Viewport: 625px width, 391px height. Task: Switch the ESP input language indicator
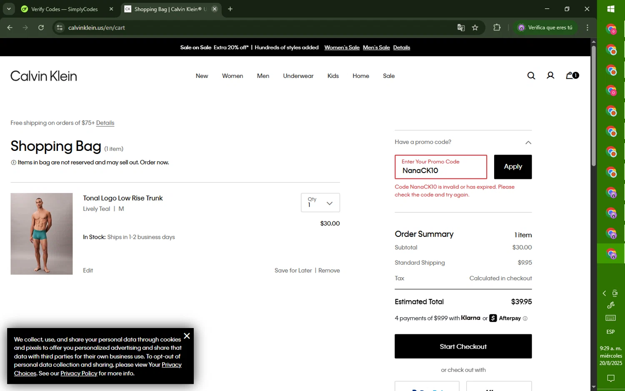[x=611, y=332]
